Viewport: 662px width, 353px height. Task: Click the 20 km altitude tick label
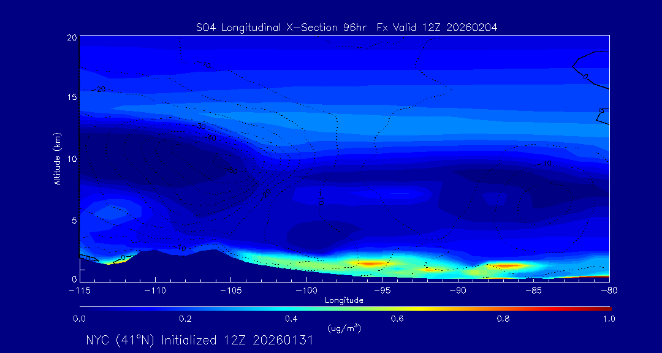72,37
